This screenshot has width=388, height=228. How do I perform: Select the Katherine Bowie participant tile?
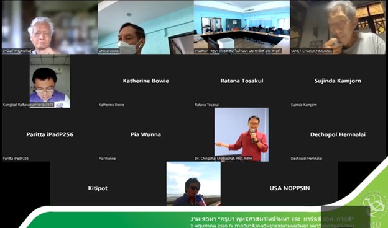coord(145,81)
